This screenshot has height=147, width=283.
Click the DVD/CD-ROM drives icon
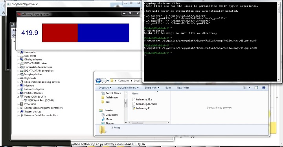coord(22,64)
